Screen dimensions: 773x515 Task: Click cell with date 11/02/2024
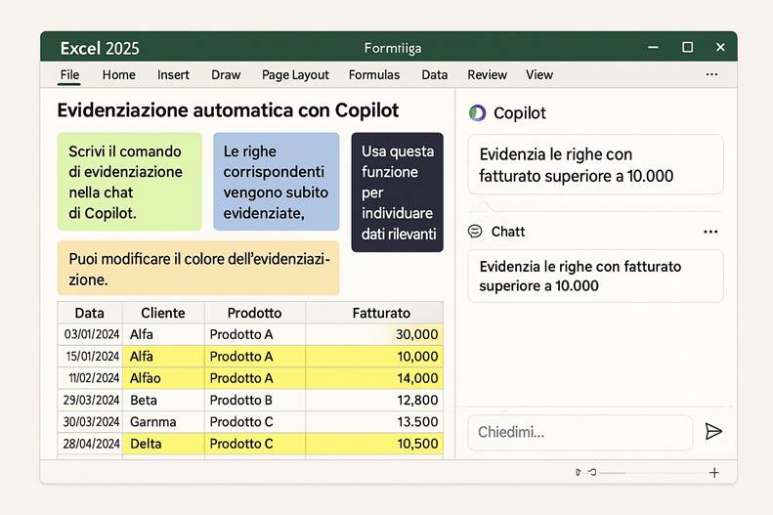[x=90, y=378]
